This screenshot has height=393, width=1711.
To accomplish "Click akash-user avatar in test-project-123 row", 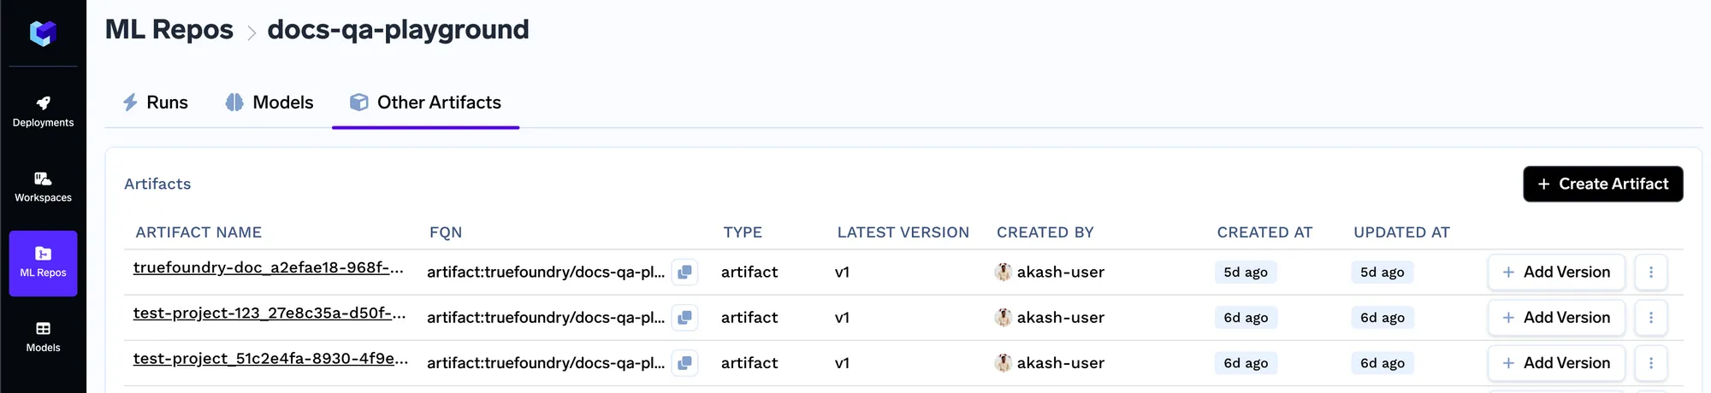I will [1004, 317].
